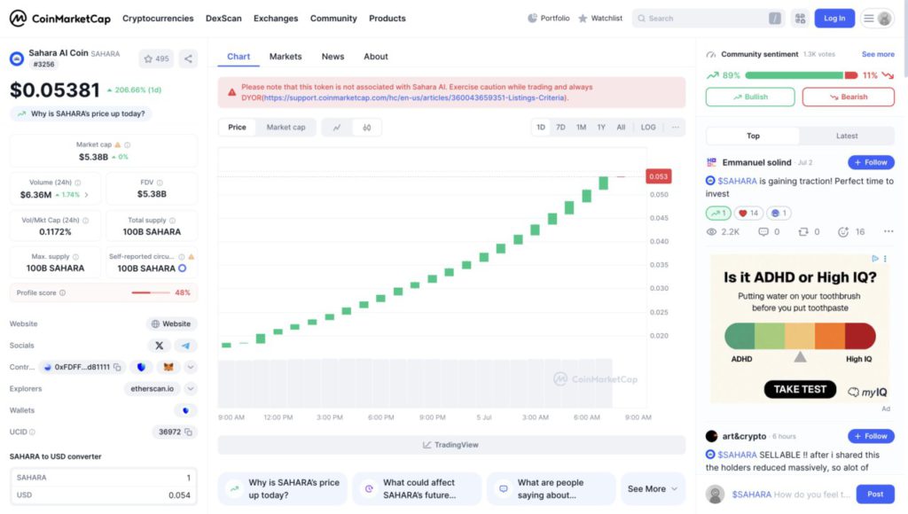Show info for Profile score

click(63, 292)
